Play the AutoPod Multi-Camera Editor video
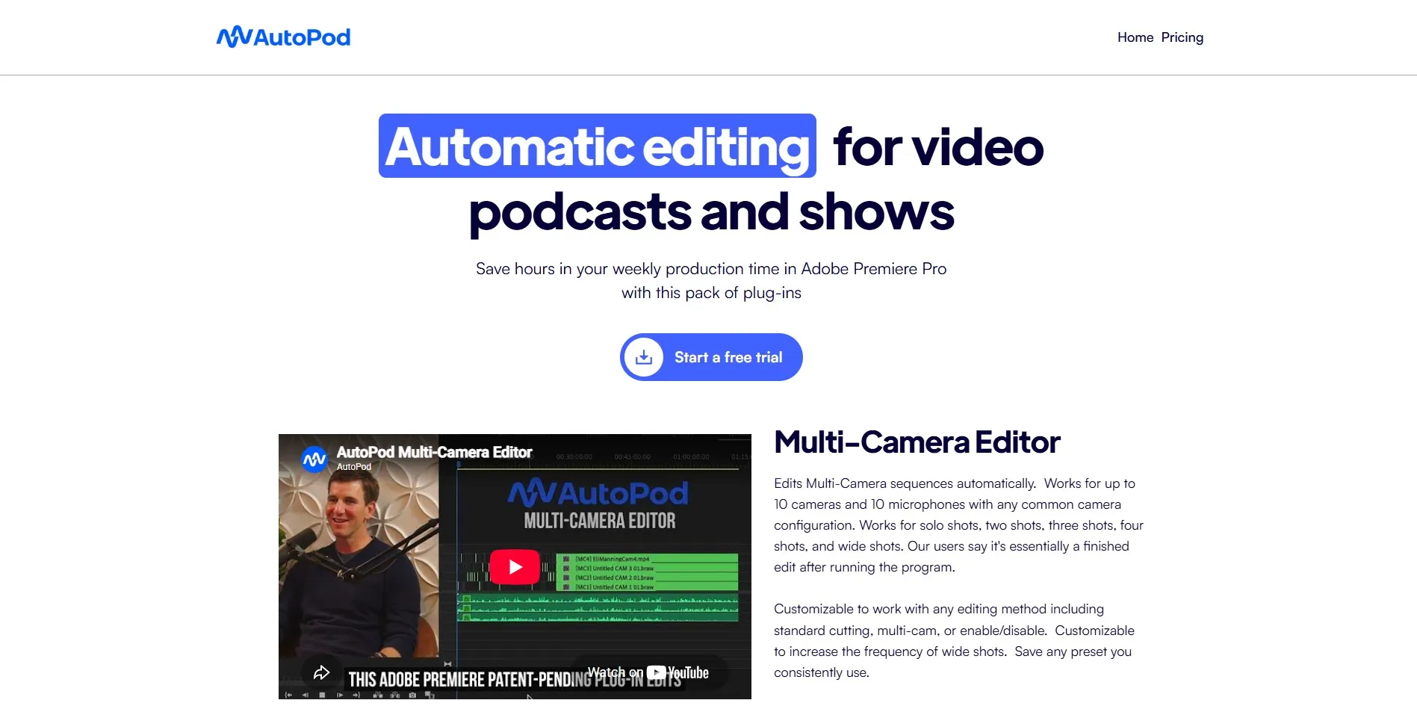Image resolution: width=1417 pixels, height=709 pixels. coord(515,567)
